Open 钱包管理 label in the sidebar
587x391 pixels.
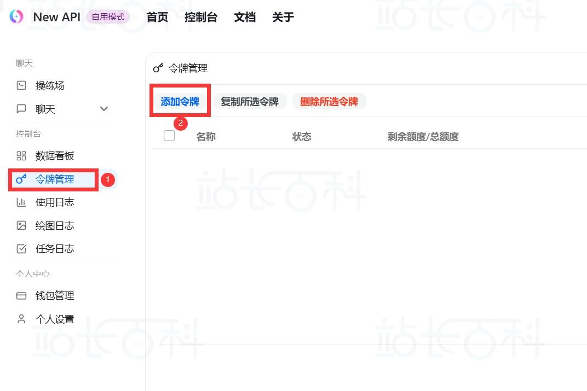coord(55,296)
